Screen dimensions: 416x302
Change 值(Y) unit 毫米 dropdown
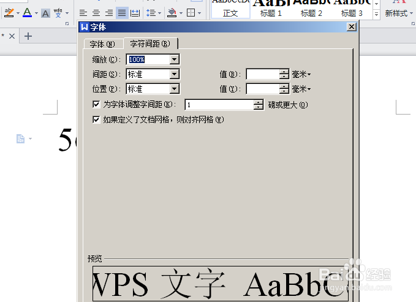pos(301,89)
